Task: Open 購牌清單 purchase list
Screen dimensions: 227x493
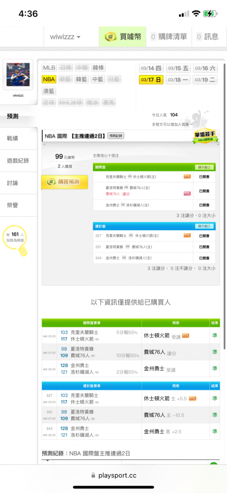Action: (169, 37)
